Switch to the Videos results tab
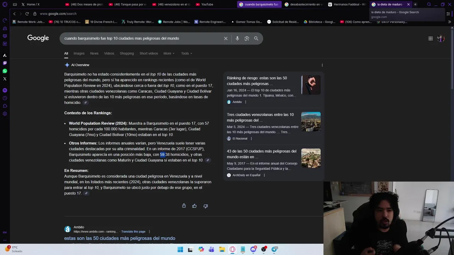The height and width of the screenshot is (255, 454). 109,53
